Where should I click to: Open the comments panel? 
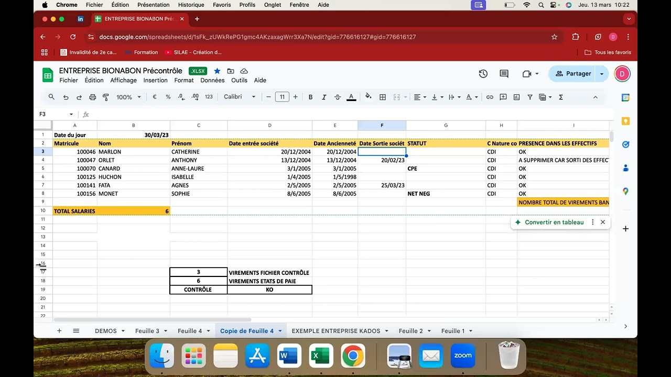[504, 74]
